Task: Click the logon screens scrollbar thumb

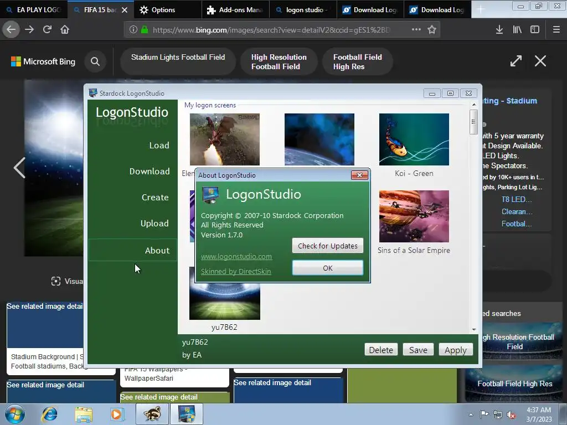Action: coord(474,122)
